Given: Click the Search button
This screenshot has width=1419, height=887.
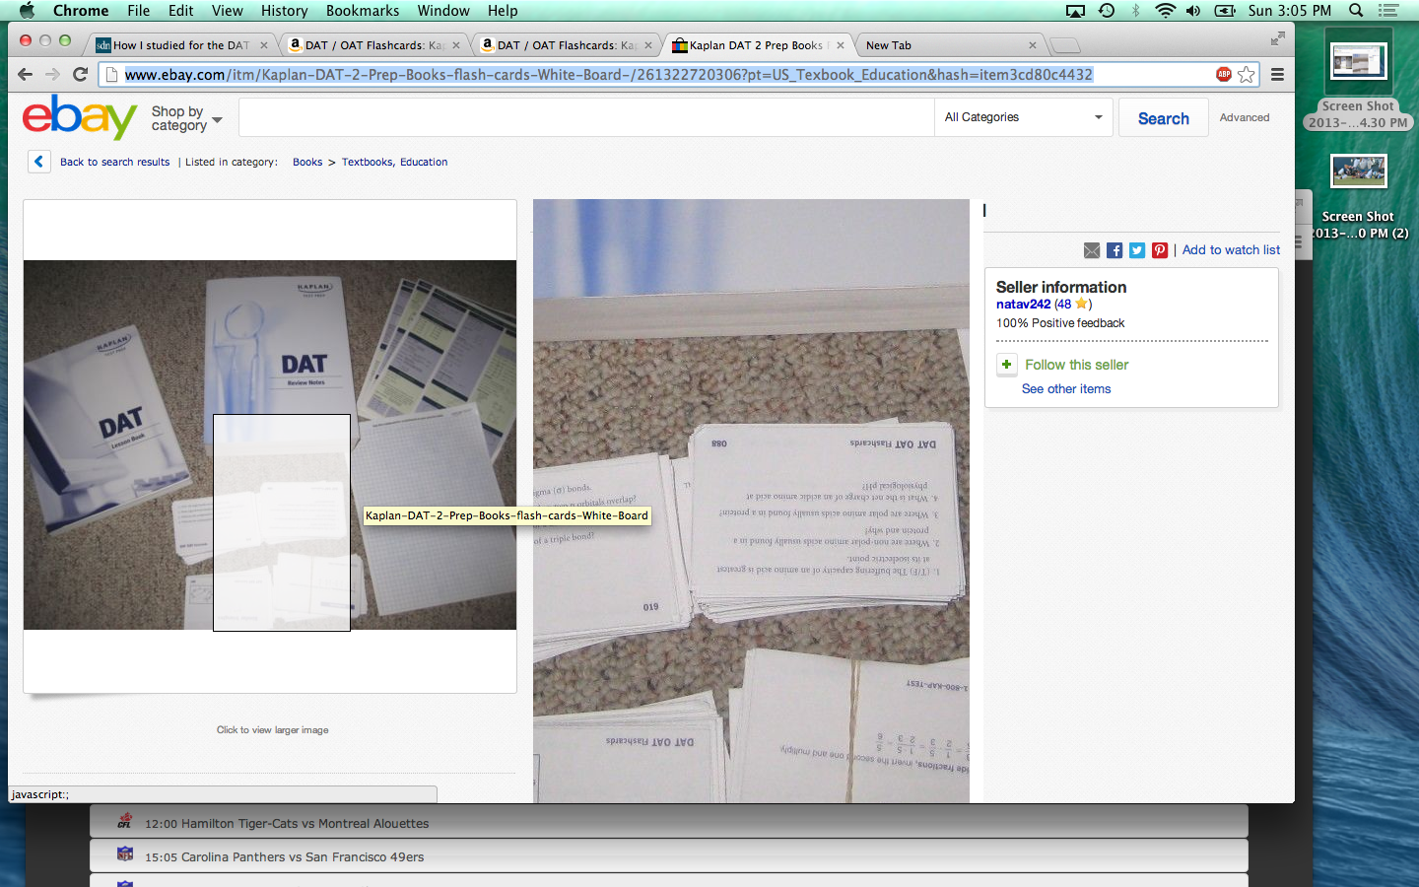Looking at the screenshot, I should pyautogui.click(x=1164, y=118).
